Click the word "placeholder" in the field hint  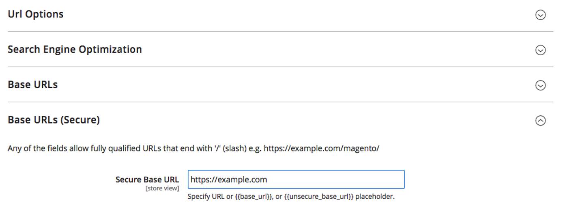click(375, 197)
